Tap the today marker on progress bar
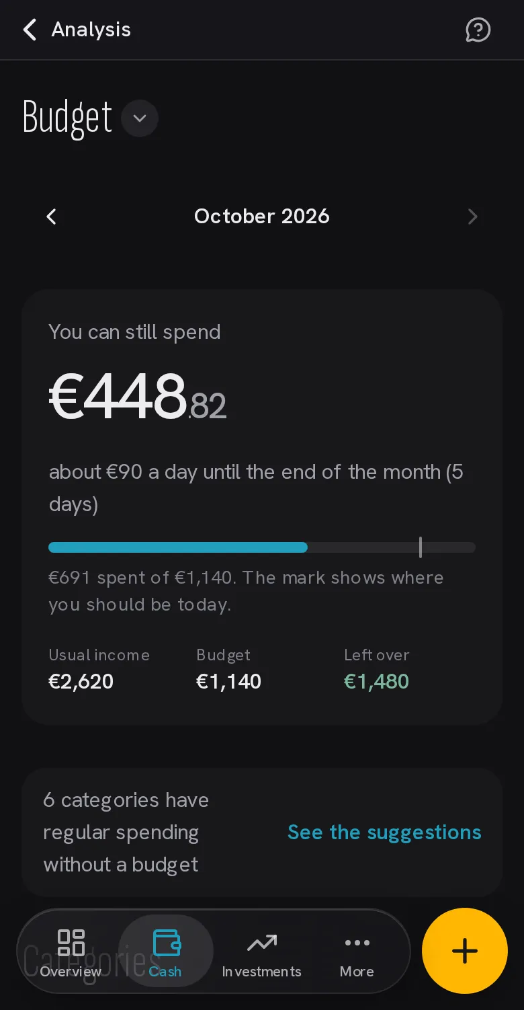The image size is (524, 1010). pyautogui.click(x=421, y=547)
